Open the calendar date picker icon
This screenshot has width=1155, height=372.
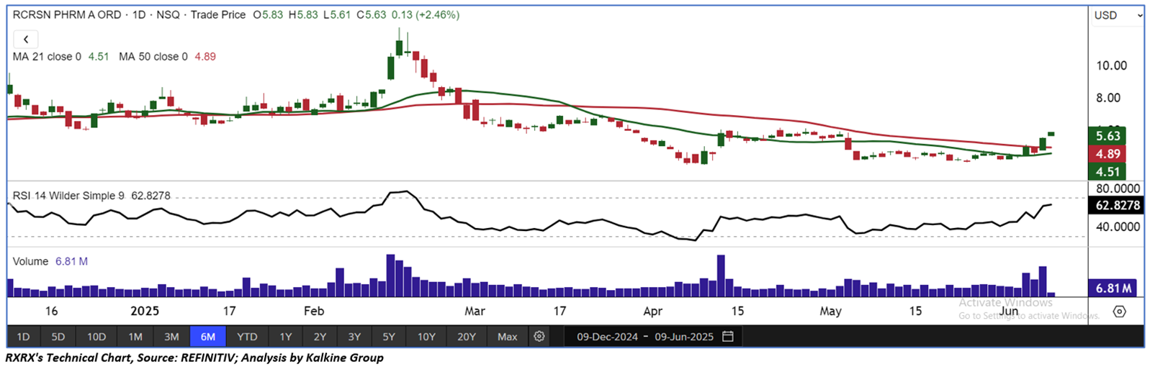[728, 337]
